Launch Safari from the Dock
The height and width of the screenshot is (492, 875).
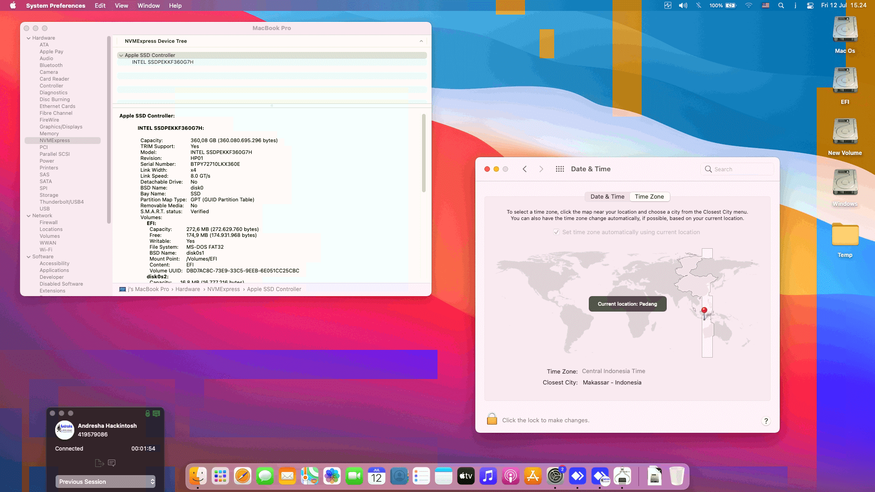[x=242, y=477]
